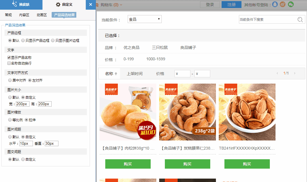The width and height of the screenshot is (307, 182).
Task: Select 默认 under 图片大小
Action: [10, 97]
